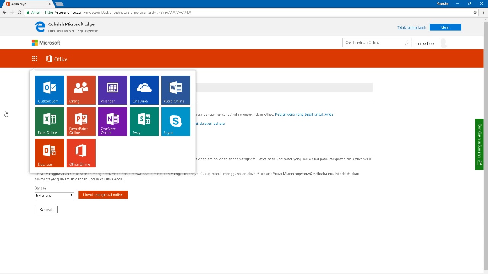
Task: Open the Office Online tile
Action: pos(81,153)
